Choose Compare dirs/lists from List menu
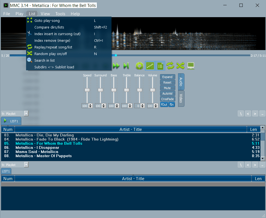 coord(69,27)
